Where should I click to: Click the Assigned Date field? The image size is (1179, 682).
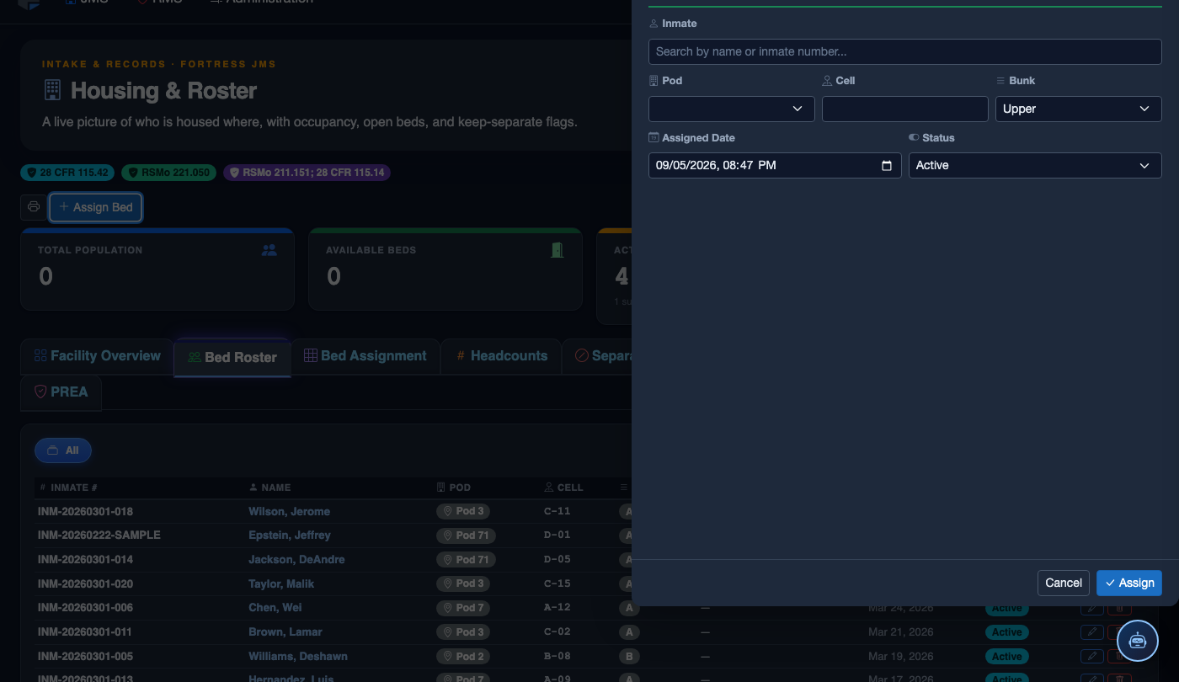click(x=775, y=166)
